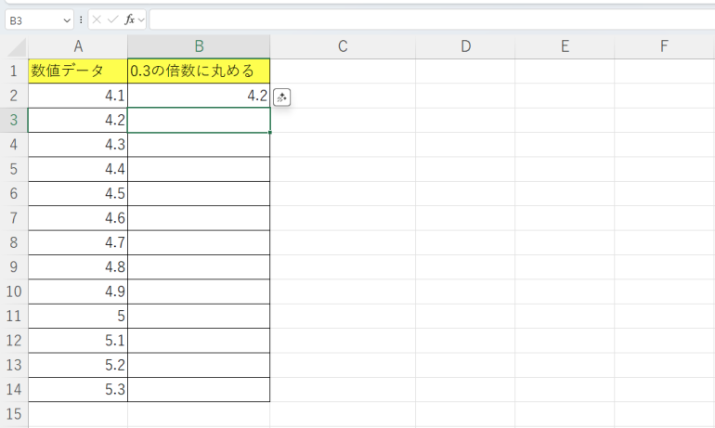Select row 12 header
Screen dimensions: 715x428
point(14,341)
